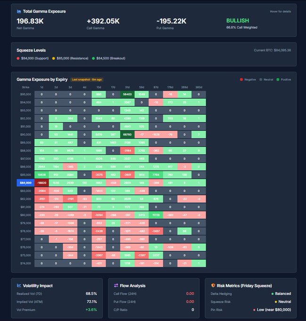Click the Gamma Exposure by Expiry heading

click(42, 79)
